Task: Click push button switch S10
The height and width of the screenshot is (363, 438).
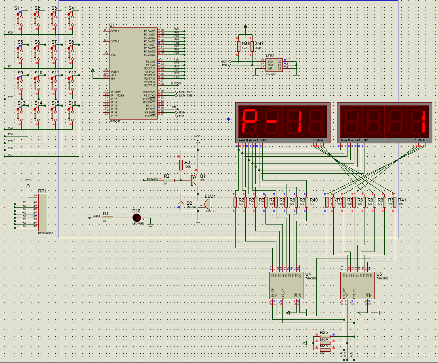Action: tap(37, 86)
